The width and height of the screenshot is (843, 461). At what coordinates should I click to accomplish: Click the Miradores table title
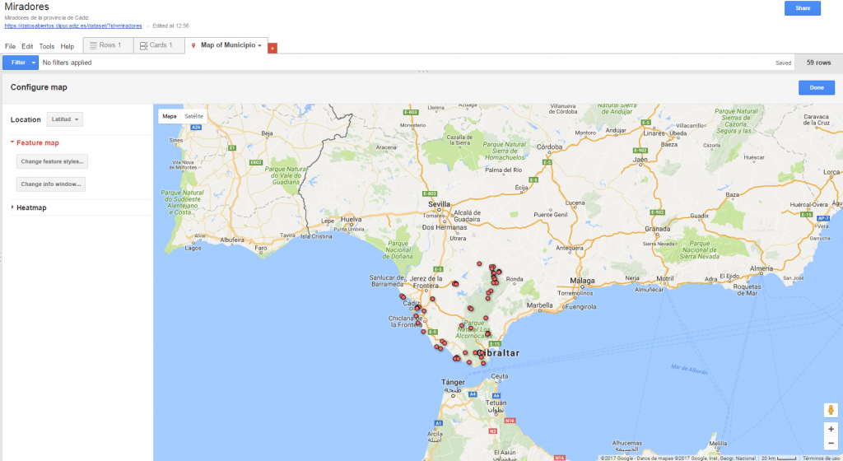[x=27, y=7]
